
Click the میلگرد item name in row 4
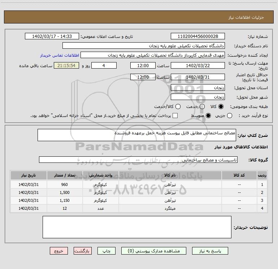click(170, 209)
